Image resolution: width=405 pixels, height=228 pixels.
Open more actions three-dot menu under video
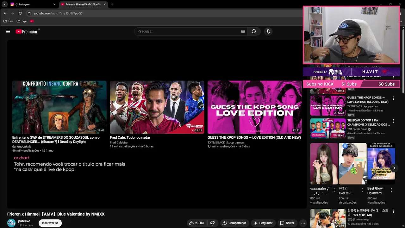(x=303, y=223)
